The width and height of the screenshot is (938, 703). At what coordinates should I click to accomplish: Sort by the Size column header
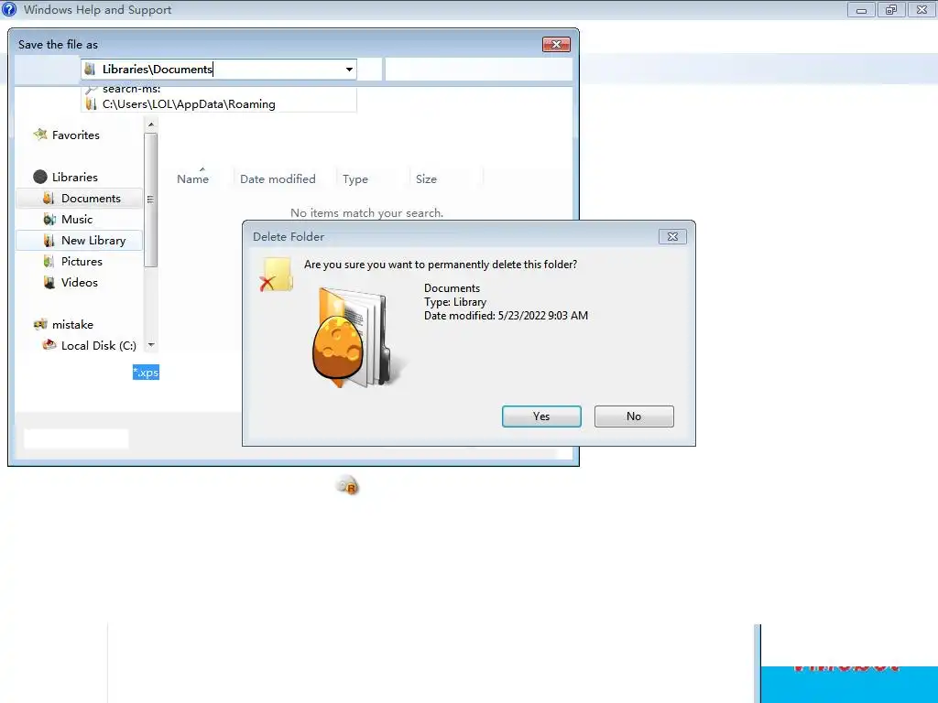tap(426, 178)
